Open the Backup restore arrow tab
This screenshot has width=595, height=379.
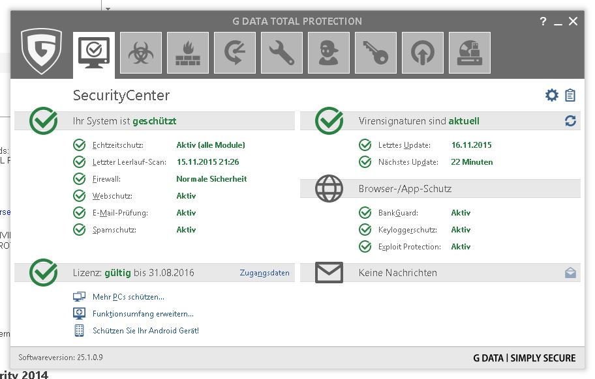(x=235, y=53)
